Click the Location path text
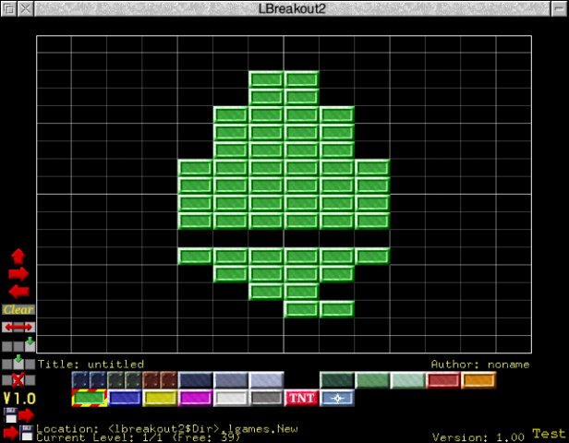This screenshot has width=569, height=443. click(167, 429)
